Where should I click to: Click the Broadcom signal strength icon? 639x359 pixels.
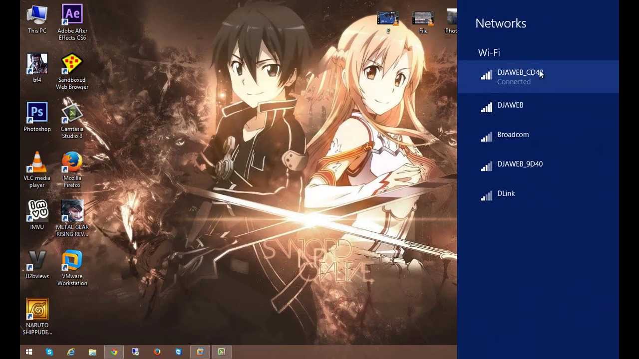click(486, 137)
